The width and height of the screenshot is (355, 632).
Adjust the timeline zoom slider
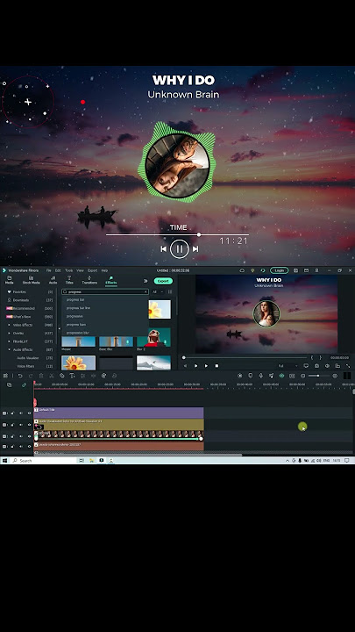click(319, 376)
